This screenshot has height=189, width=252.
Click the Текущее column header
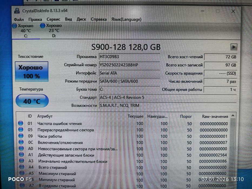[x=135, y=116]
